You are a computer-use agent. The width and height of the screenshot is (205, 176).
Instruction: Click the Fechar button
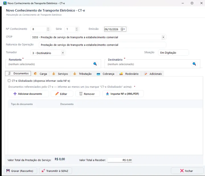click(187, 171)
